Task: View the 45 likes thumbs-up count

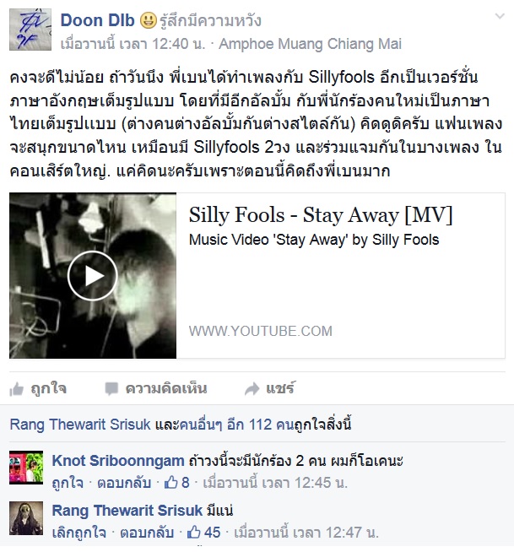Action: [203, 533]
